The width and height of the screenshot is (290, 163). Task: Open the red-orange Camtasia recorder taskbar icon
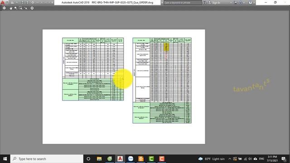pyautogui.click(x=162, y=159)
